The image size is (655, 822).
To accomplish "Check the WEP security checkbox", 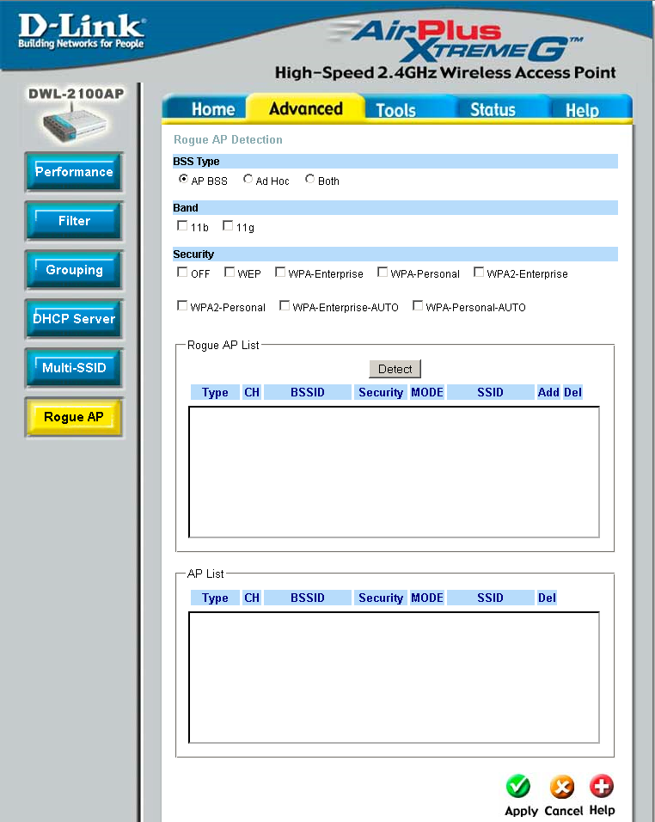I will coord(230,272).
